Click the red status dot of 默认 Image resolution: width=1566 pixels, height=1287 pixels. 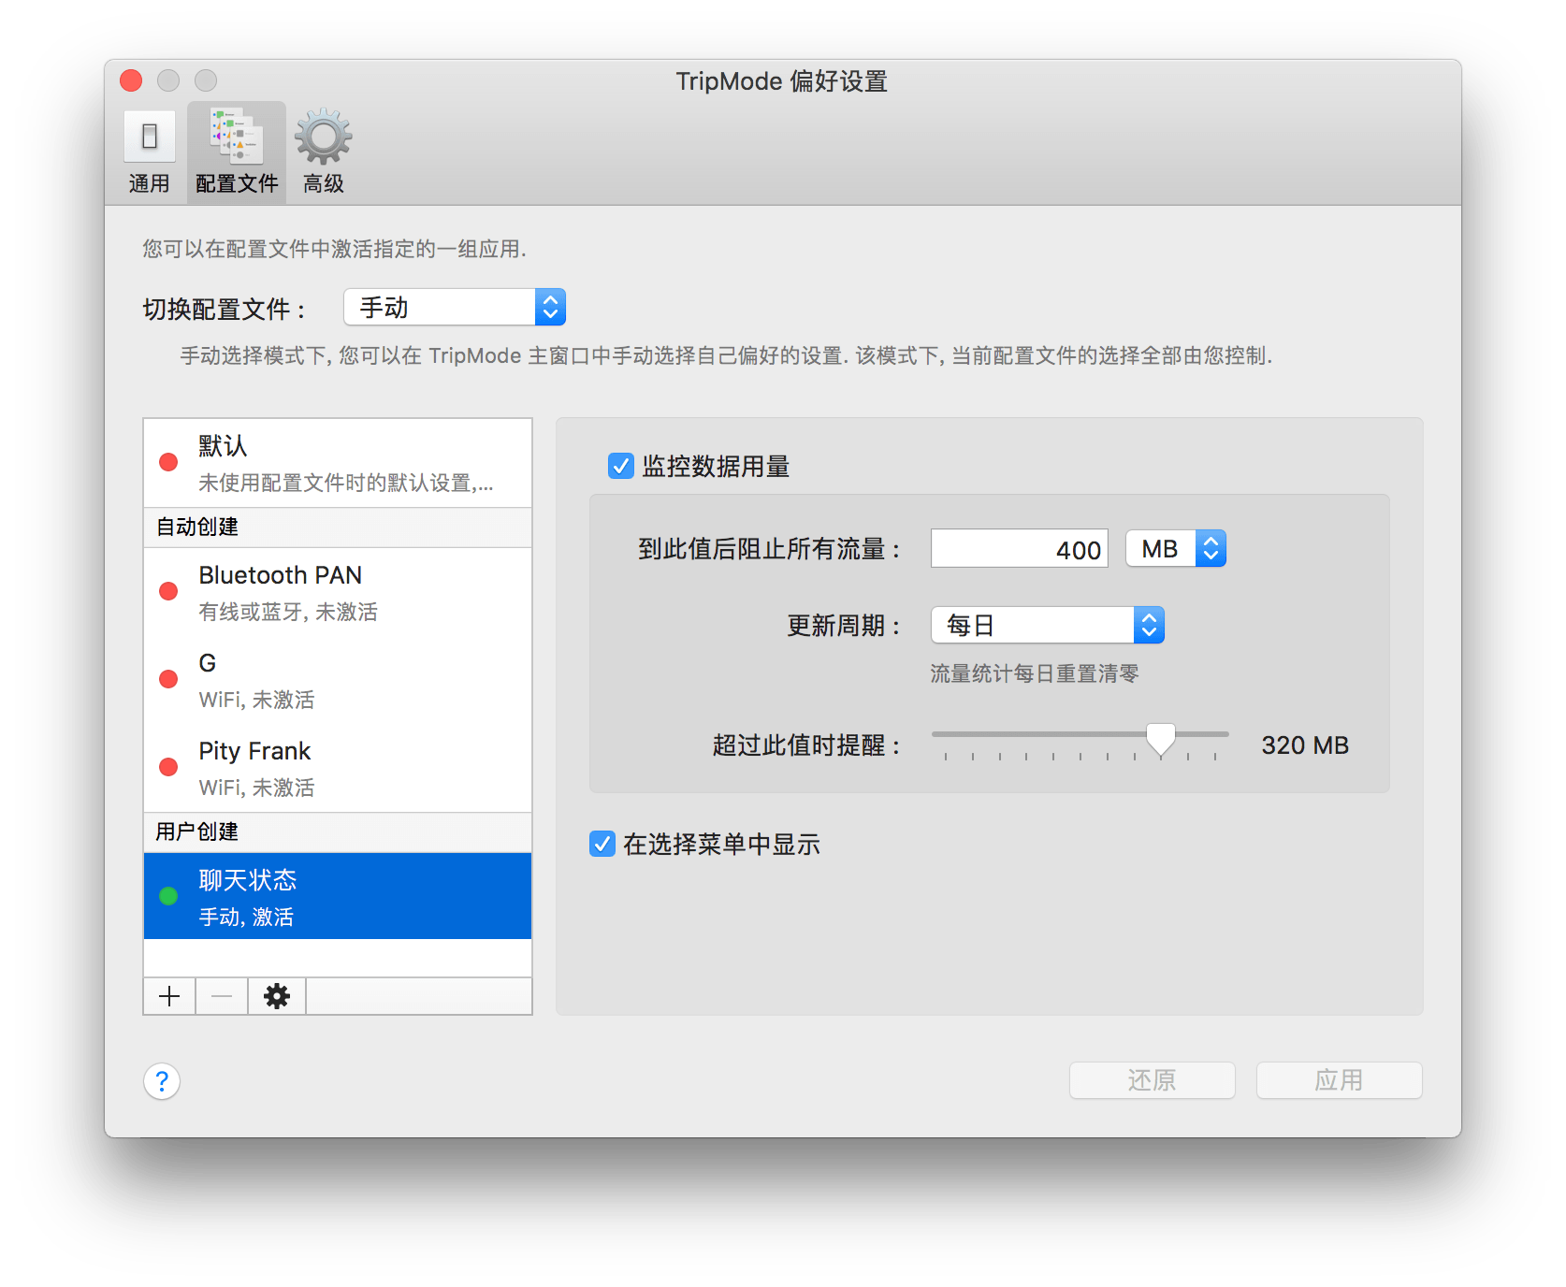[x=168, y=462]
